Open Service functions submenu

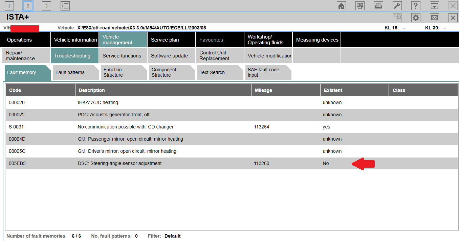pos(123,55)
